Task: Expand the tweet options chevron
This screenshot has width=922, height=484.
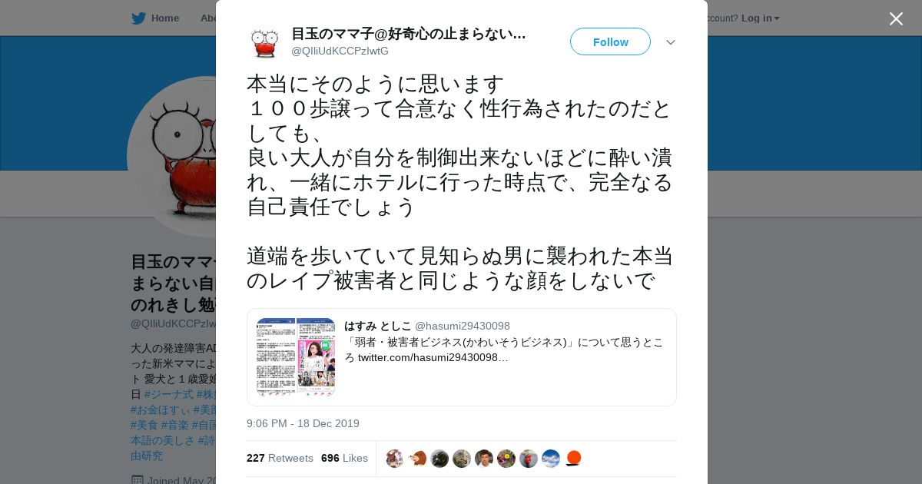Action: pyautogui.click(x=671, y=42)
